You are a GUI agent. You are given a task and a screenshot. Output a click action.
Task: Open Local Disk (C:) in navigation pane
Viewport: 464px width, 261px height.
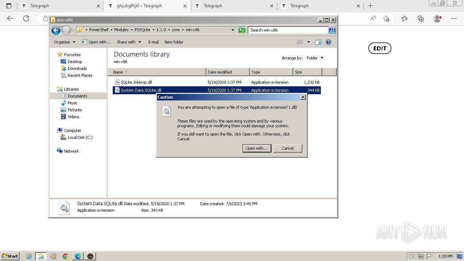pyautogui.click(x=80, y=137)
